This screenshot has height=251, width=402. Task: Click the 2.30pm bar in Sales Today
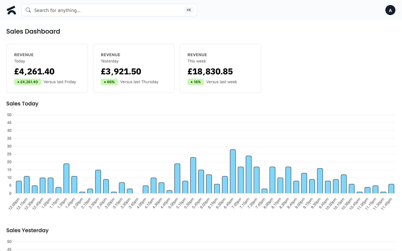[x=98, y=182]
